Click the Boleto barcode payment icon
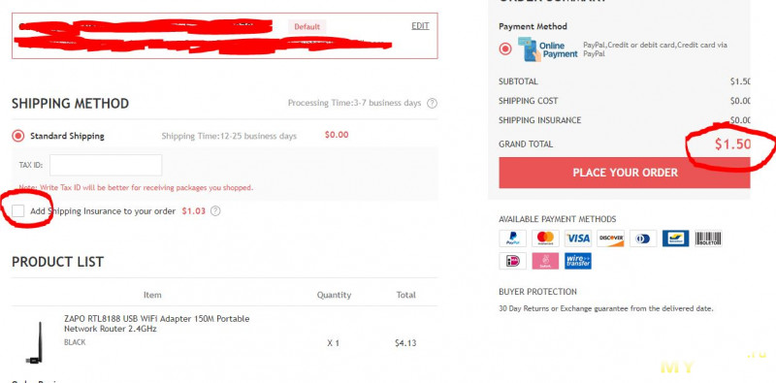This screenshot has width=776, height=383. pos(708,239)
